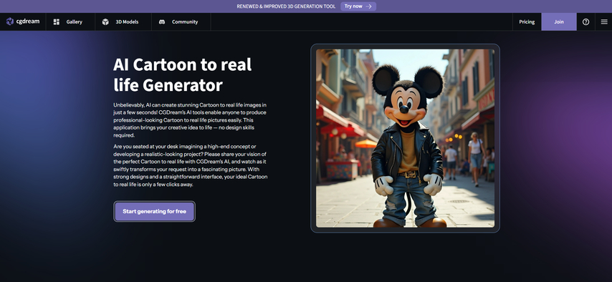612x282 pixels.
Task: Click the paragraph starting Are you seated
Action: (191, 165)
